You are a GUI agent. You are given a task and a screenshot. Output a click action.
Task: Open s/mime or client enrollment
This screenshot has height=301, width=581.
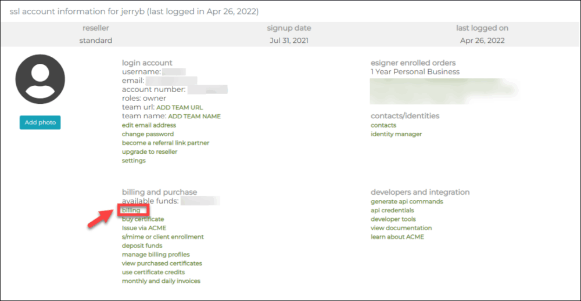pyautogui.click(x=163, y=237)
